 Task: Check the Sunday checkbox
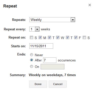(x=31, y=38)
